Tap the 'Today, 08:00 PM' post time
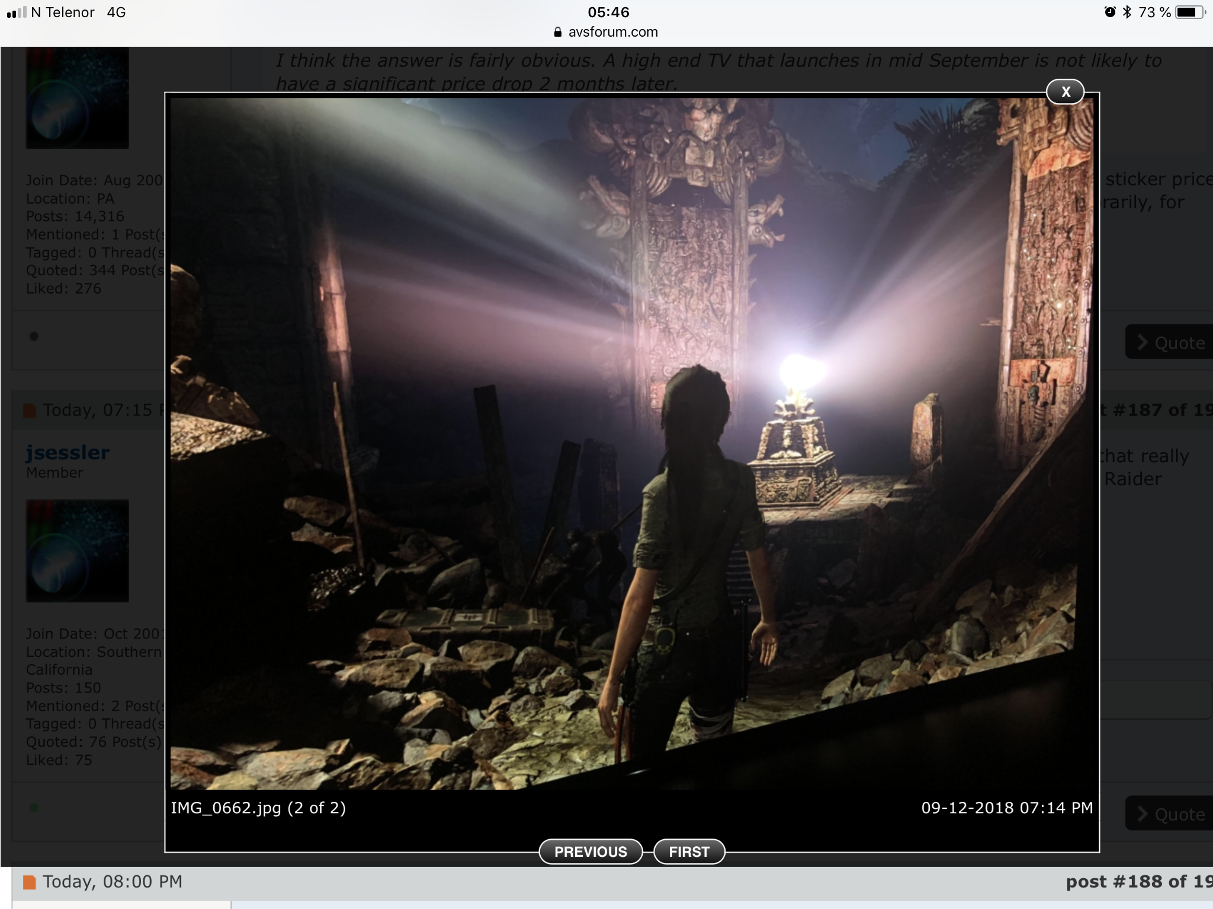Viewport: 1213px width, 909px height. click(x=113, y=882)
